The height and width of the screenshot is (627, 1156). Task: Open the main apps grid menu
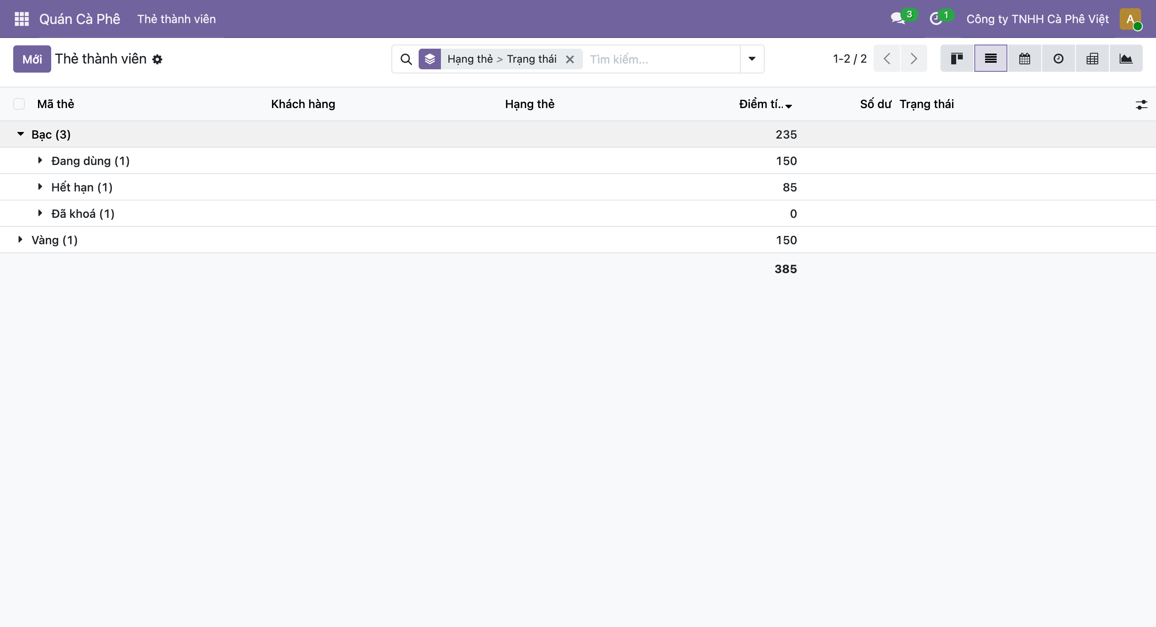pos(21,19)
